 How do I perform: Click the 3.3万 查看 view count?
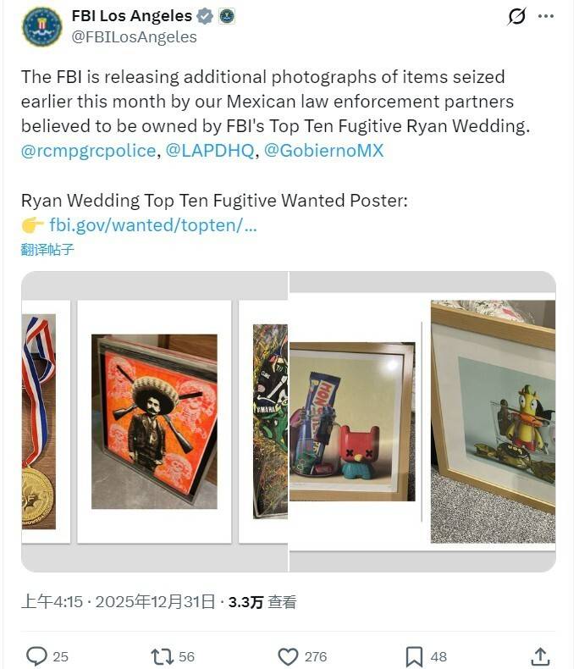click(262, 602)
